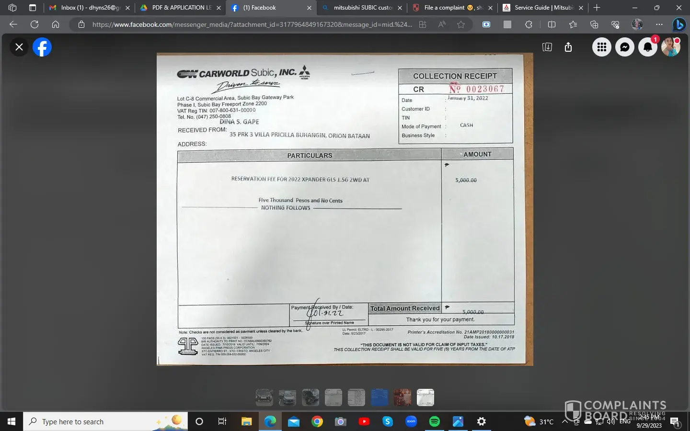Open Messenger chats icon
Screen dimensions: 690x431
point(625,47)
